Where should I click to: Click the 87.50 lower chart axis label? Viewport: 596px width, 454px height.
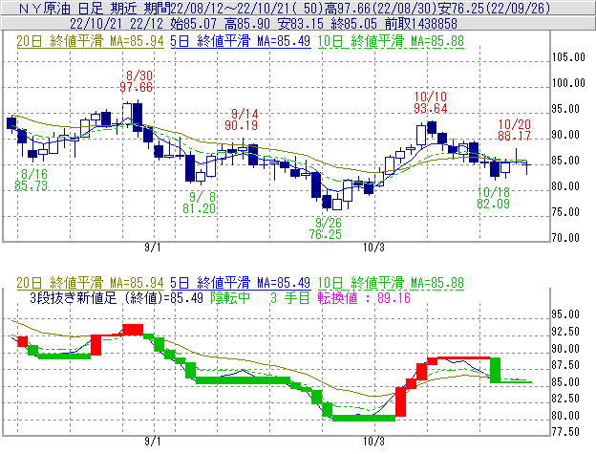coord(565,365)
